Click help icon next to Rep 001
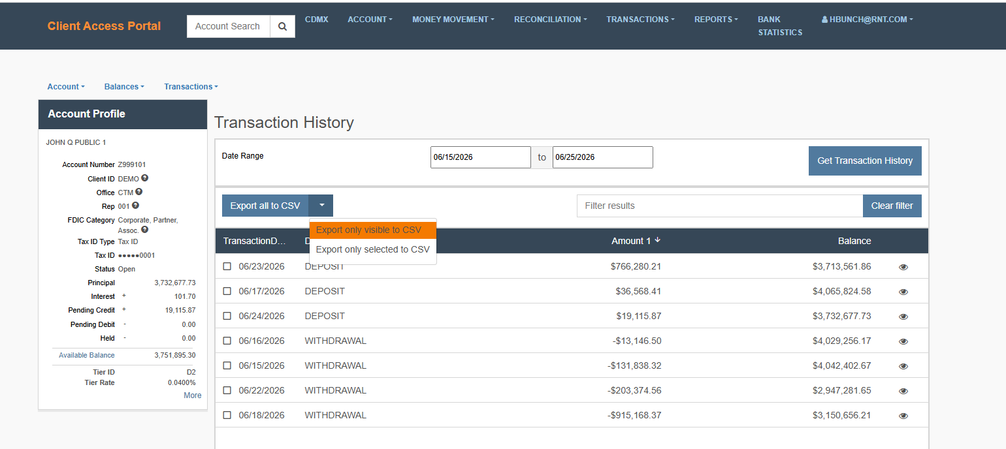1006x449 pixels. tap(136, 206)
